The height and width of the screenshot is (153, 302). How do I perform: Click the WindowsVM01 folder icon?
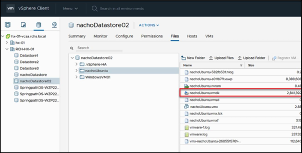point(82,77)
